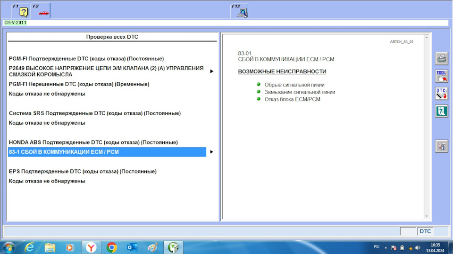Click Система SRS Подтвержденные DTC heading
This screenshot has width=453, height=254.
pyautogui.click(x=95, y=113)
